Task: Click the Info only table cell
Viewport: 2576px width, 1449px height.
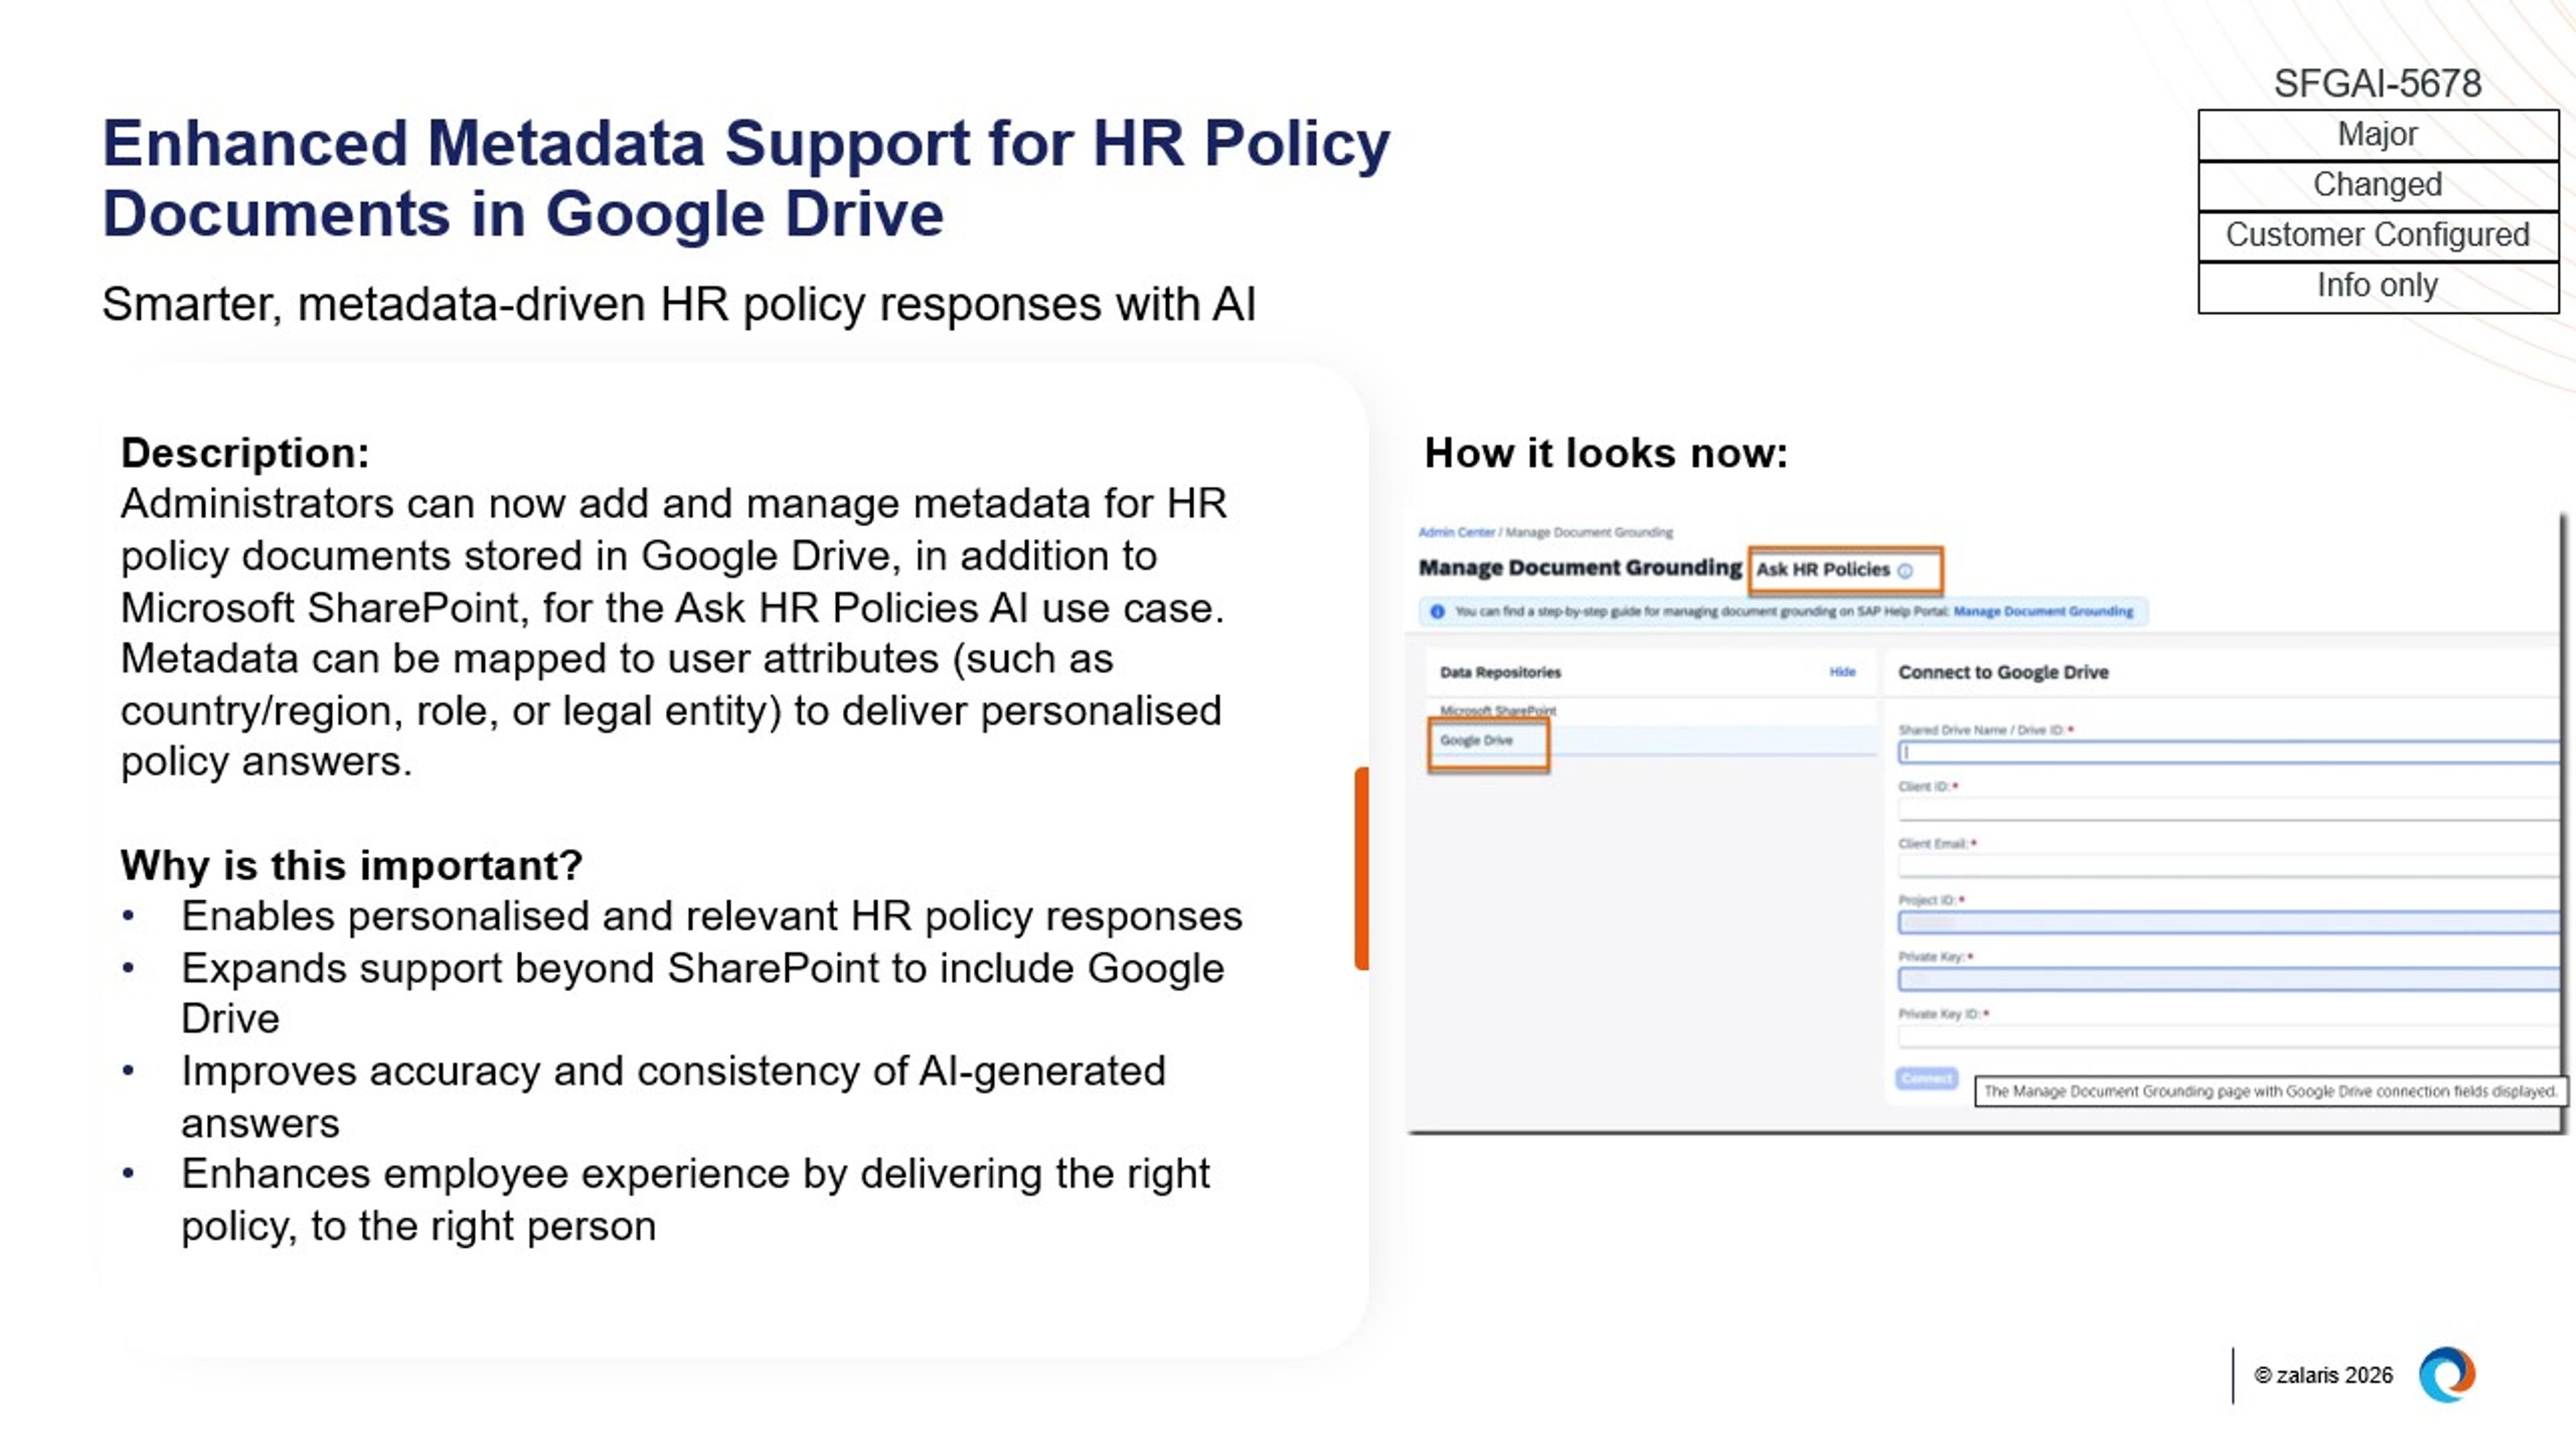Action: (2377, 287)
